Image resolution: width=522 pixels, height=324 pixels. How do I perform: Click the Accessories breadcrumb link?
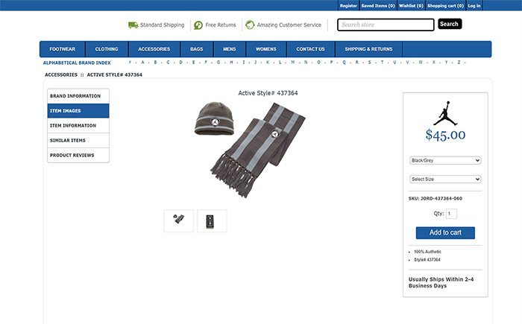point(61,74)
